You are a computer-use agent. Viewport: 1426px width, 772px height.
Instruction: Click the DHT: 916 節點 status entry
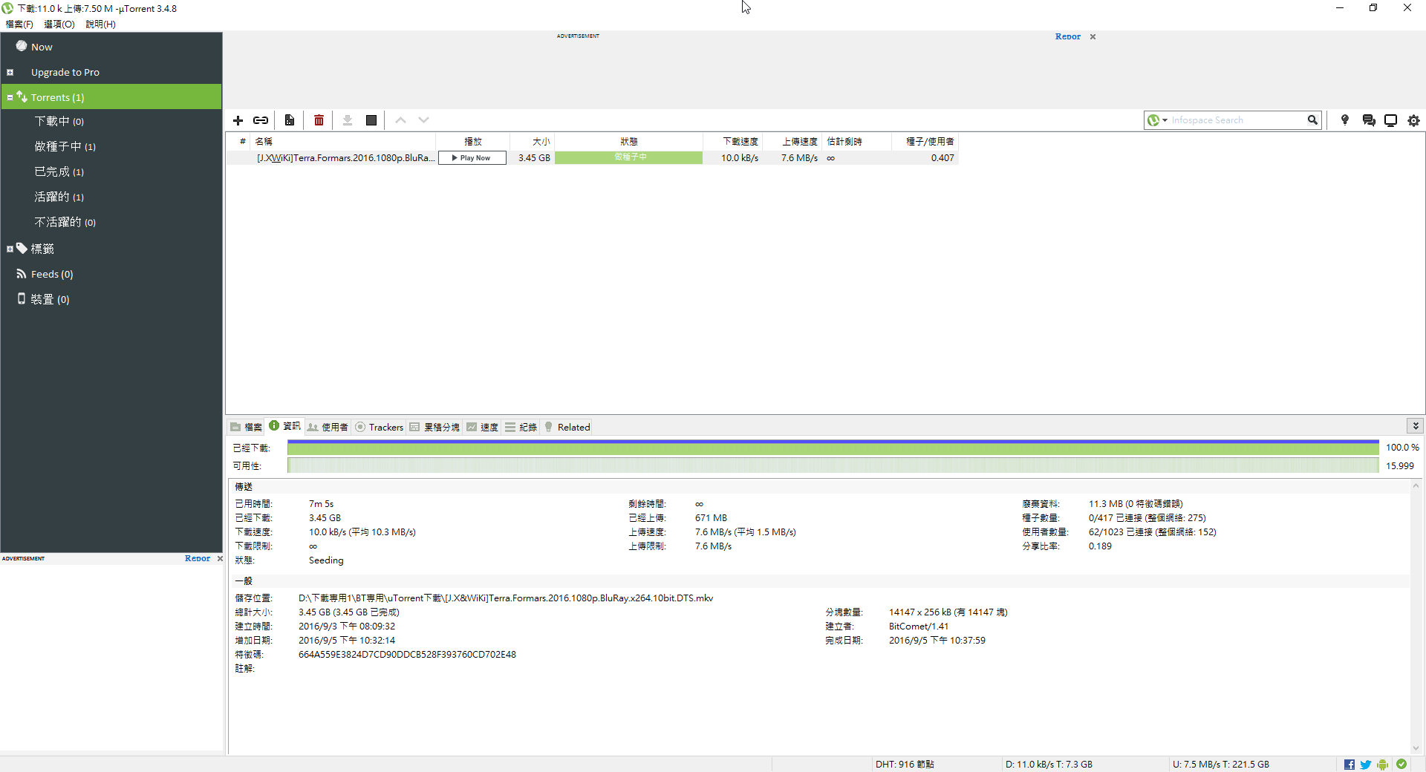coord(905,765)
